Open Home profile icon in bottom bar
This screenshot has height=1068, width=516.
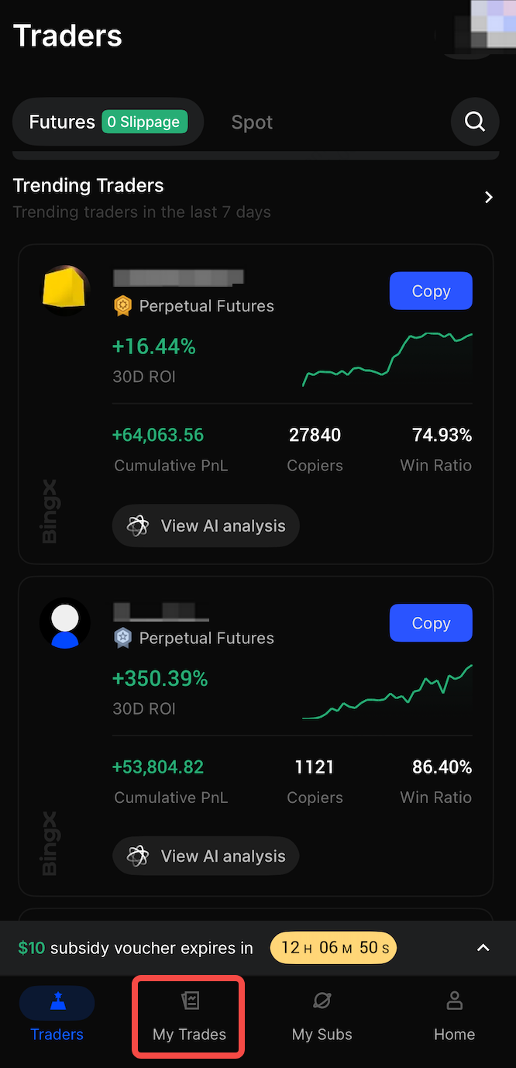click(x=454, y=1001)
